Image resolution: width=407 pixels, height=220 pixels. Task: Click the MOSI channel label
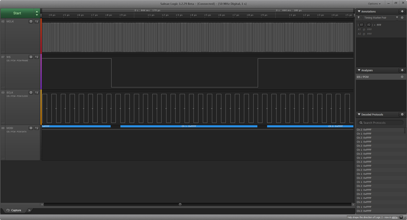tap(10, 128)
